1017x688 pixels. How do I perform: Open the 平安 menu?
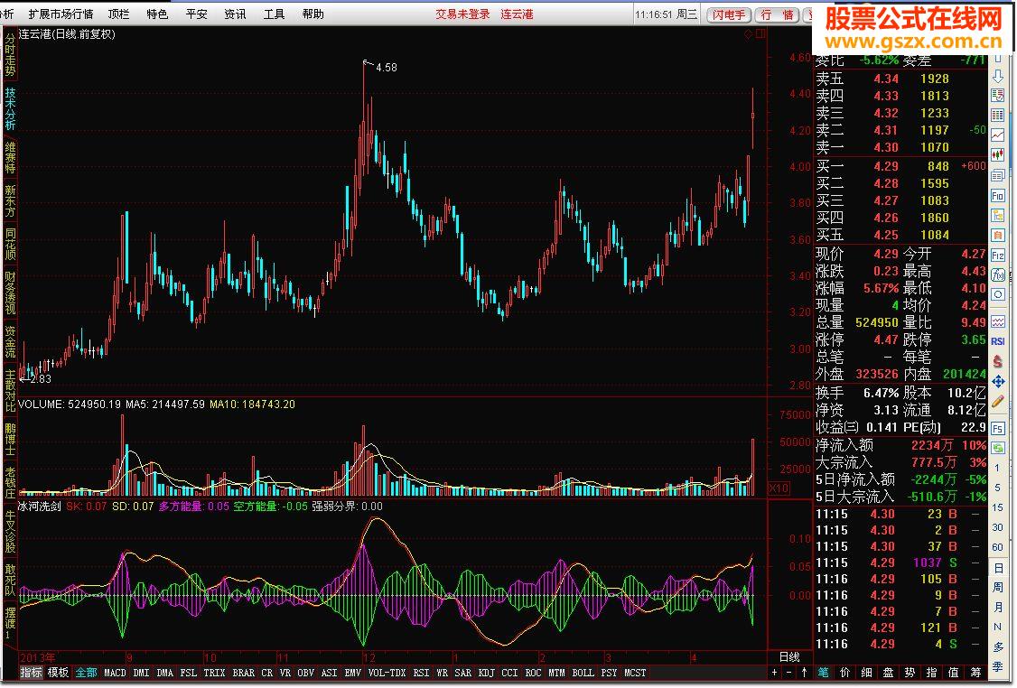(x=197, y=14)
